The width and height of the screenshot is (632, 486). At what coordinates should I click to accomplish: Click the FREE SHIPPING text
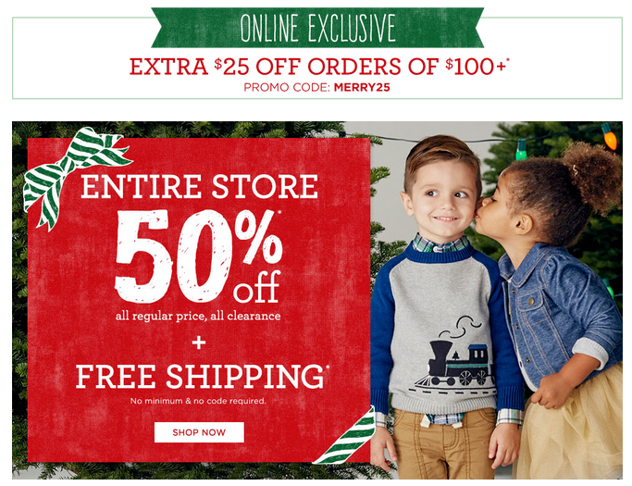(200, 376)
